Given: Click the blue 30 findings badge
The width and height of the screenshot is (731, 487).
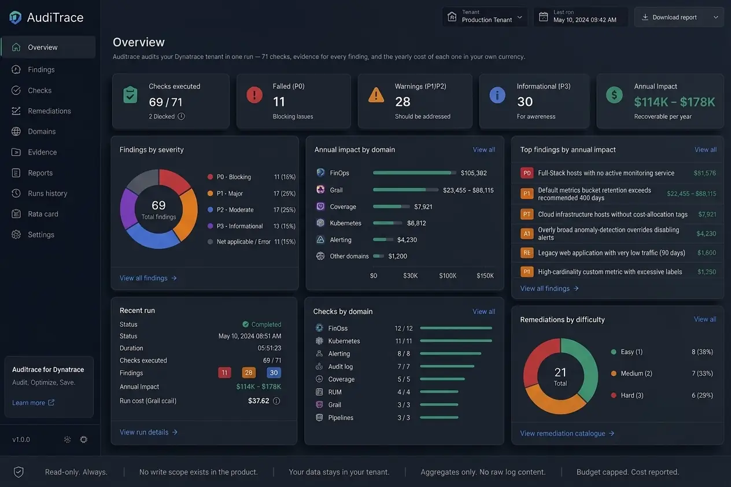Looking at the screenshot, I should (274, 373).
